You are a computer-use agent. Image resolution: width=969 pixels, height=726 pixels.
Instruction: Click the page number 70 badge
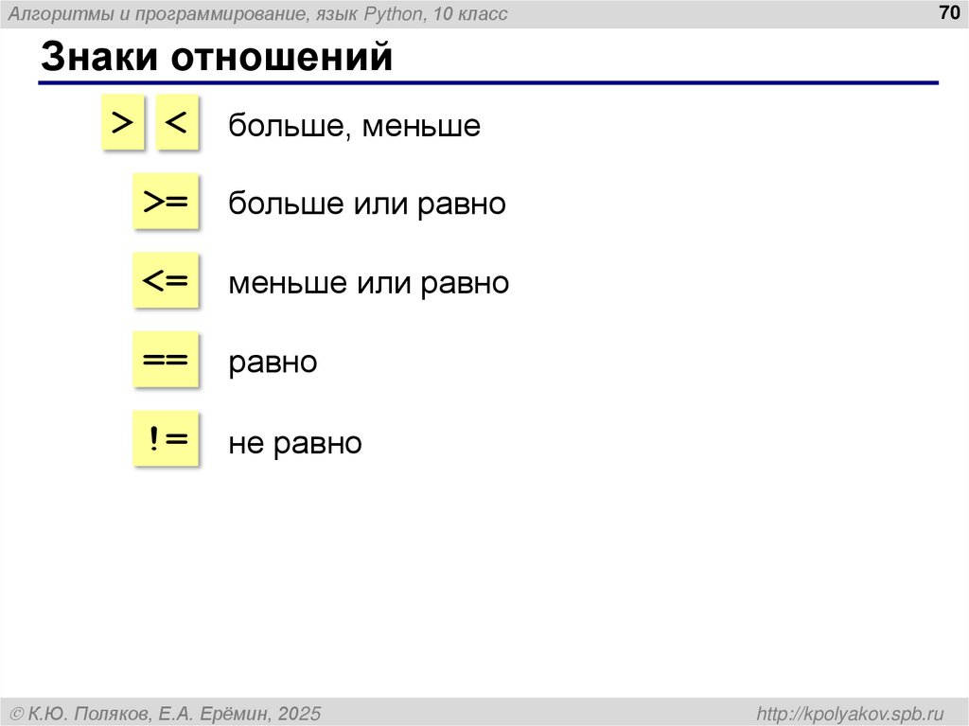(x=947, y=13)
